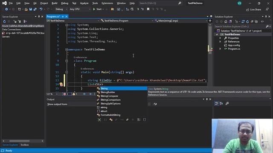Toggle the enum filter in IntelliSense

(128, 120)
